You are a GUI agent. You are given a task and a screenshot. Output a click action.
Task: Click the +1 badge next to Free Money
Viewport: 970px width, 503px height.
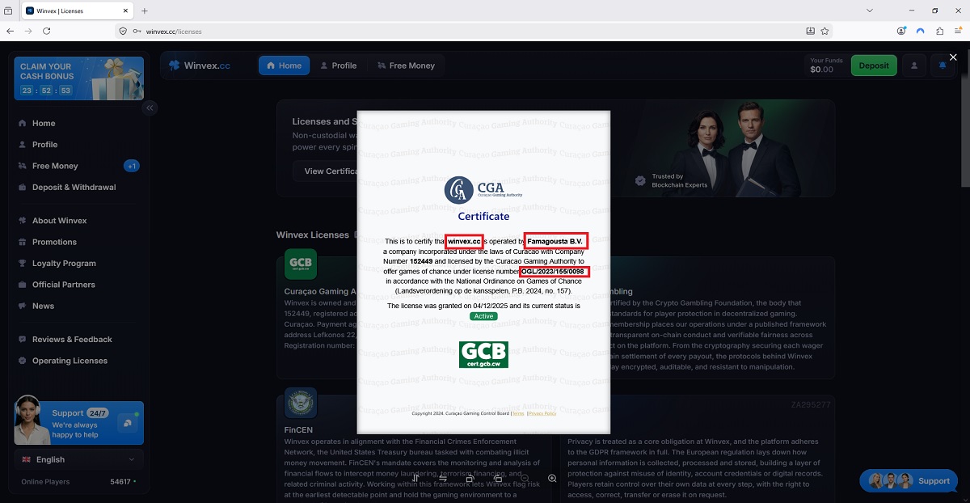pyautogui.click(x=132, y=166)
